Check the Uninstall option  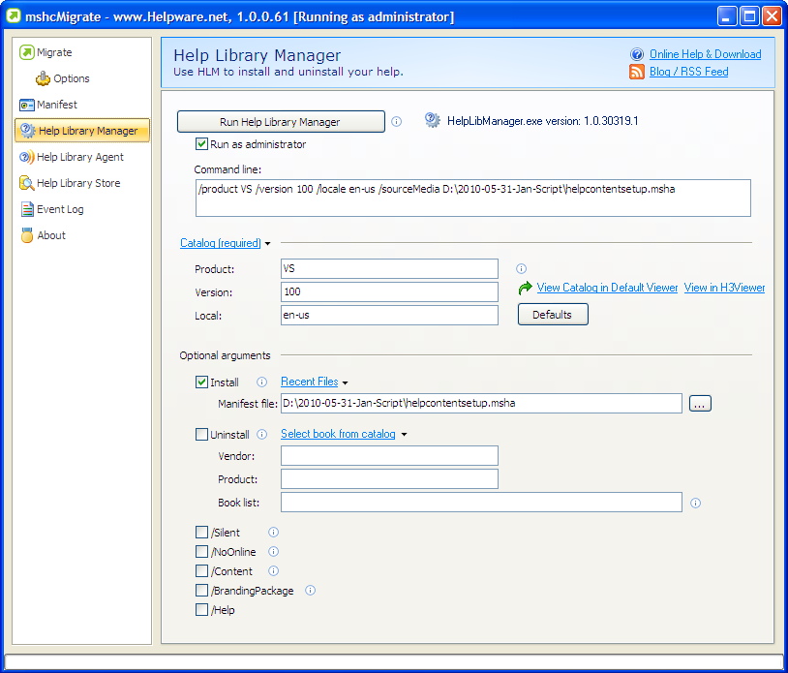click(x=202, y=434)
